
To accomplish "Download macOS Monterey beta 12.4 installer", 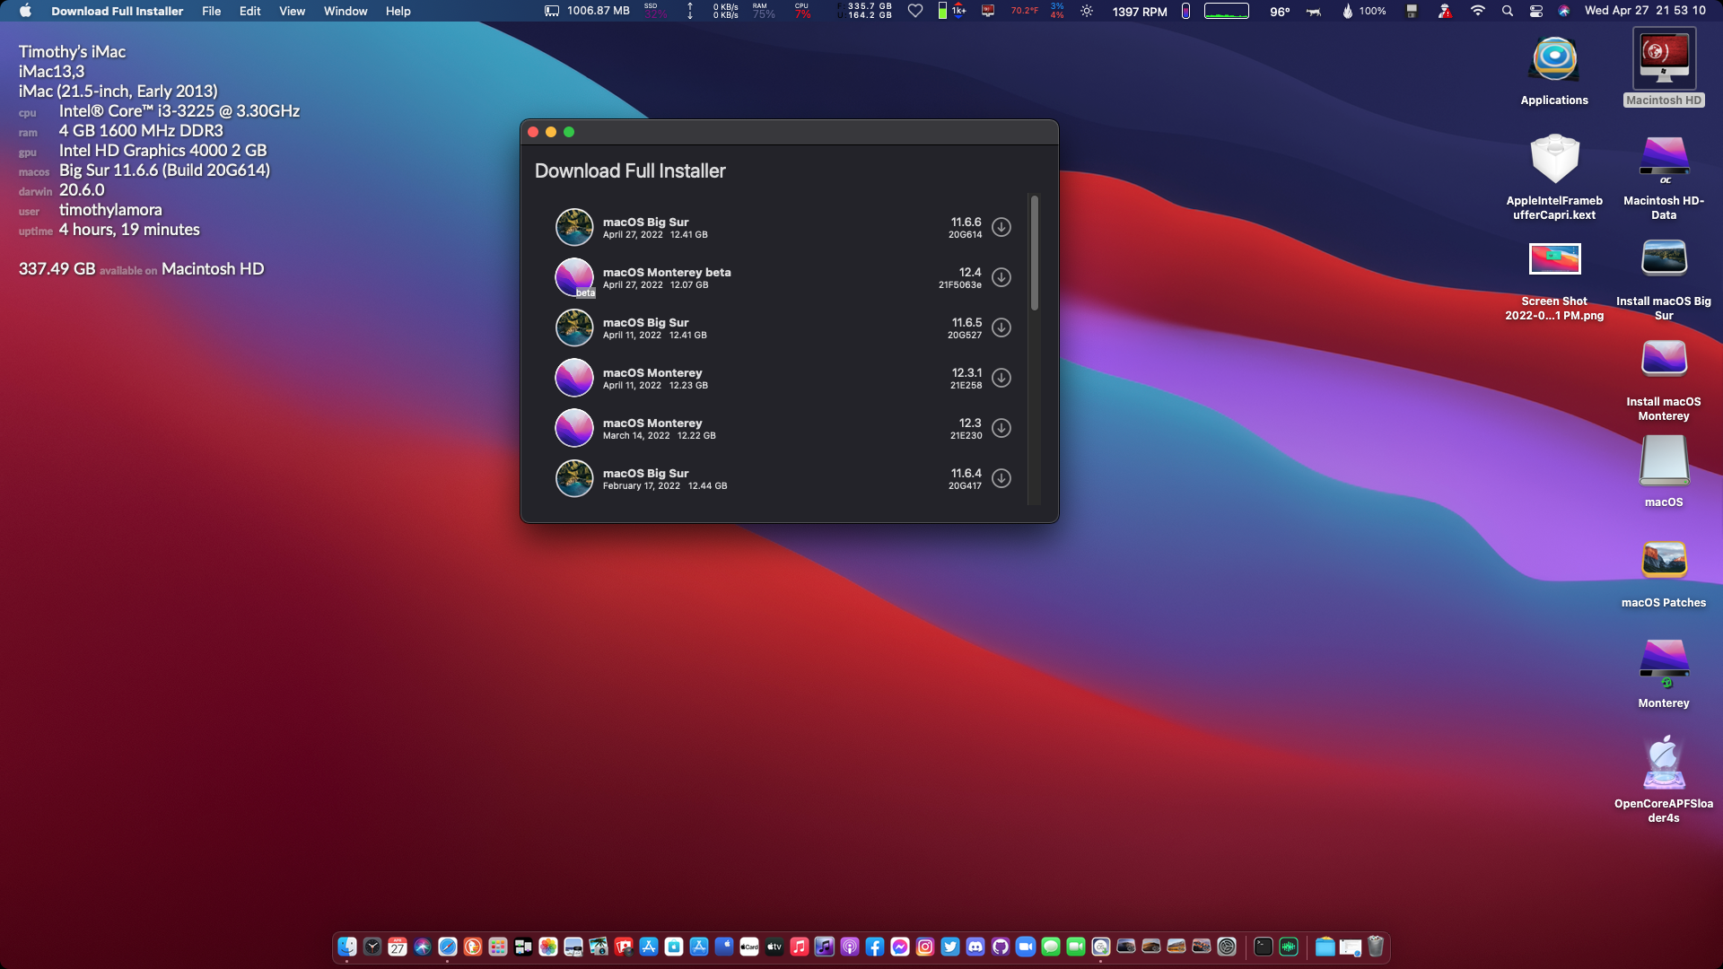I will coord(1001,277).
